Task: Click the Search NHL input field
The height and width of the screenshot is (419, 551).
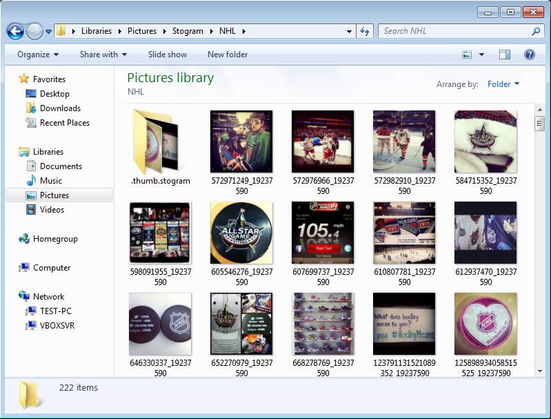Action: (x=455, y=31)
